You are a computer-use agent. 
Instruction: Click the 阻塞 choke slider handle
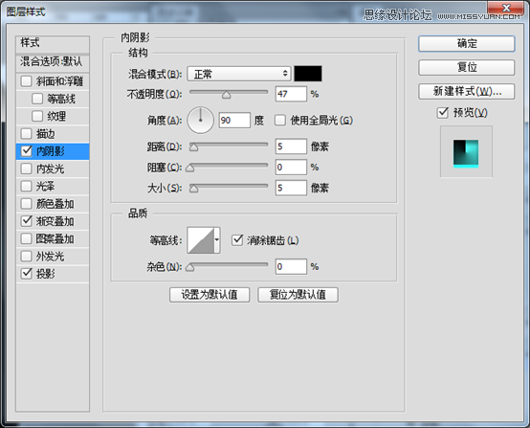190,169
